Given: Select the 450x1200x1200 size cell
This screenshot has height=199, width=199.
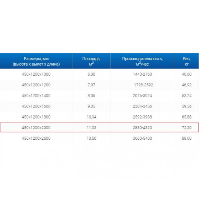Looking at the screenshot, I should [x=36, y=85].
